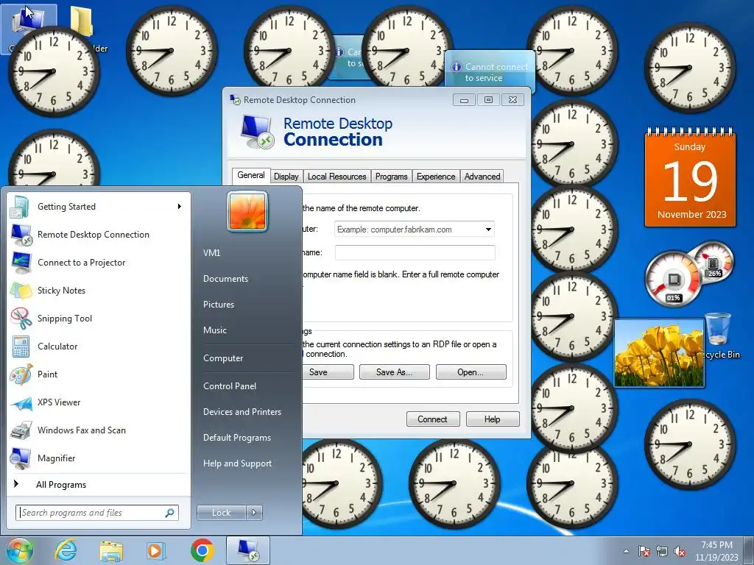Click the network tray icon

(662, 552)
